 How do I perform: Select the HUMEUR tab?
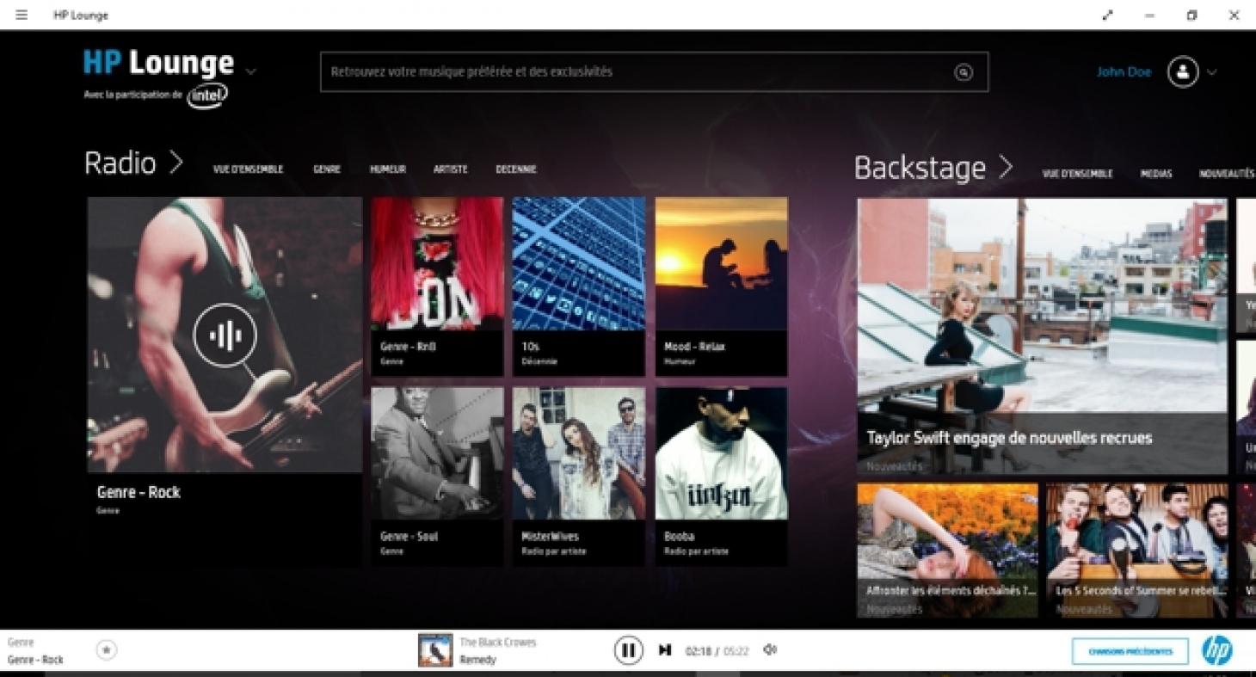(388, 169)
